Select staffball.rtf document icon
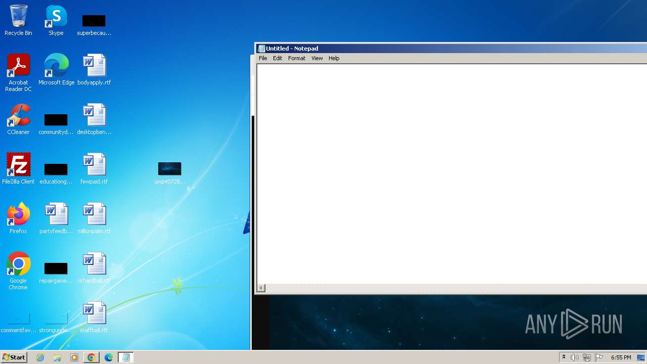 94,317
